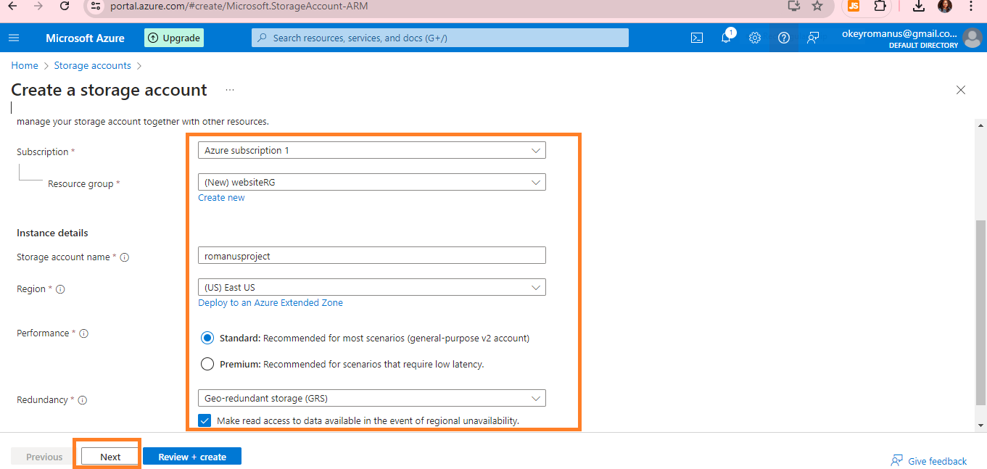987x469 pixels.
Task: Open portal settings gear
Action: [755, 38]
